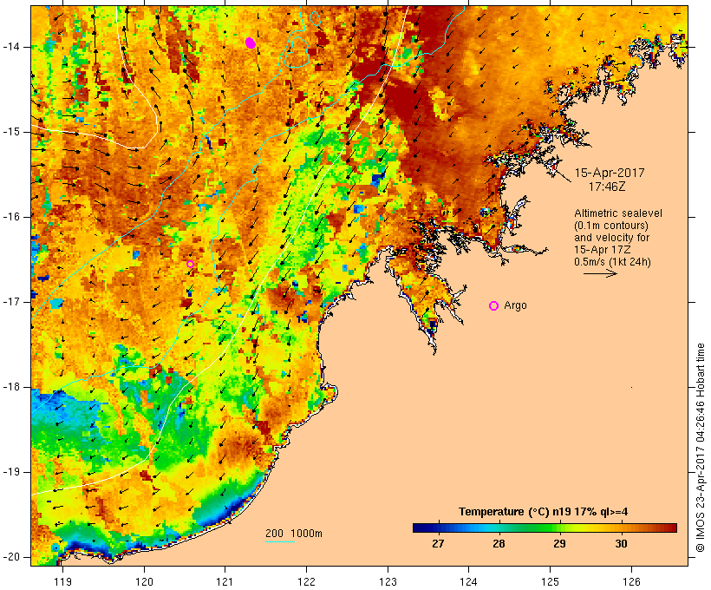
Task: Click the longitude label '121'
Action: coord(225,581)
